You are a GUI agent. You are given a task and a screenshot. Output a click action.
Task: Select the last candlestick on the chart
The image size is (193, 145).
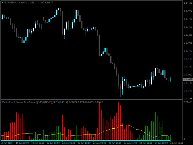(x=170, y=80)
